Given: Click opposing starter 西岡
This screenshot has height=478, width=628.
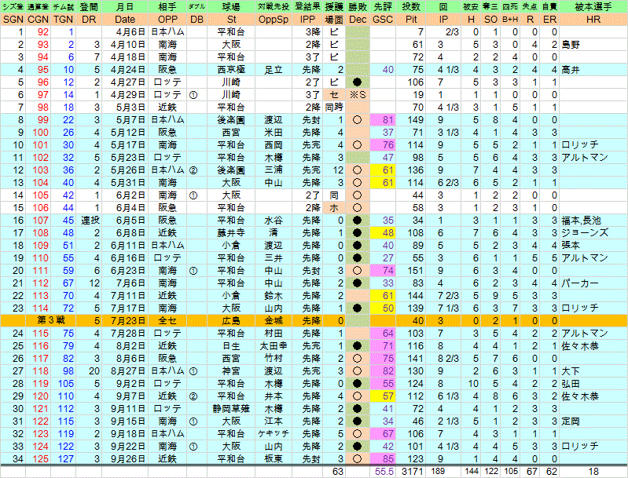Looking at the screenshot, I should [x=274, y=144].
